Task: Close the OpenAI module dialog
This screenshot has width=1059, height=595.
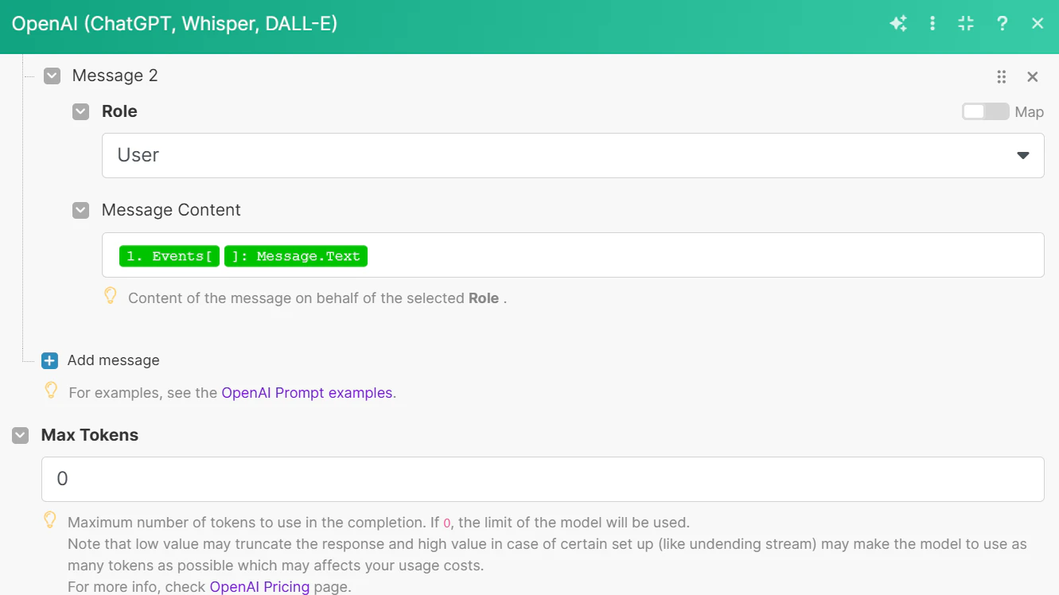Action: 1038,24
